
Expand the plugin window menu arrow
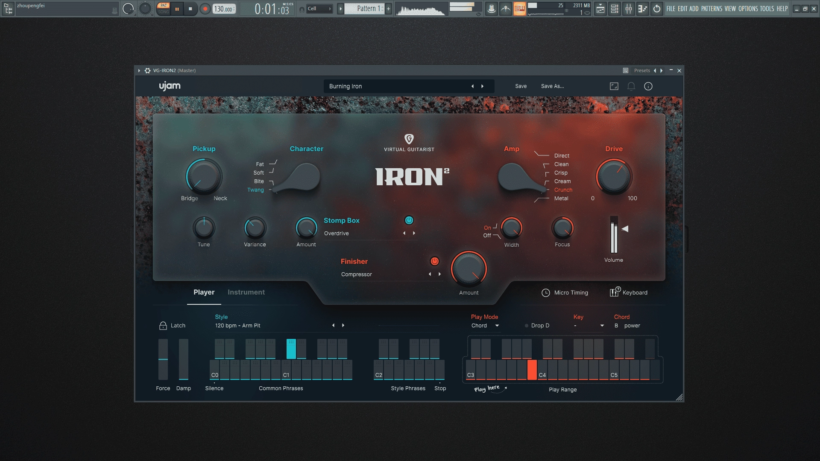pyautogui.click(x=139, y=70)
